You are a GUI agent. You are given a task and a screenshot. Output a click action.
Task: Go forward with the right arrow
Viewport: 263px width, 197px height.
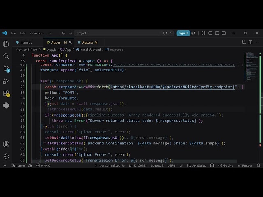tap(70, 33)
